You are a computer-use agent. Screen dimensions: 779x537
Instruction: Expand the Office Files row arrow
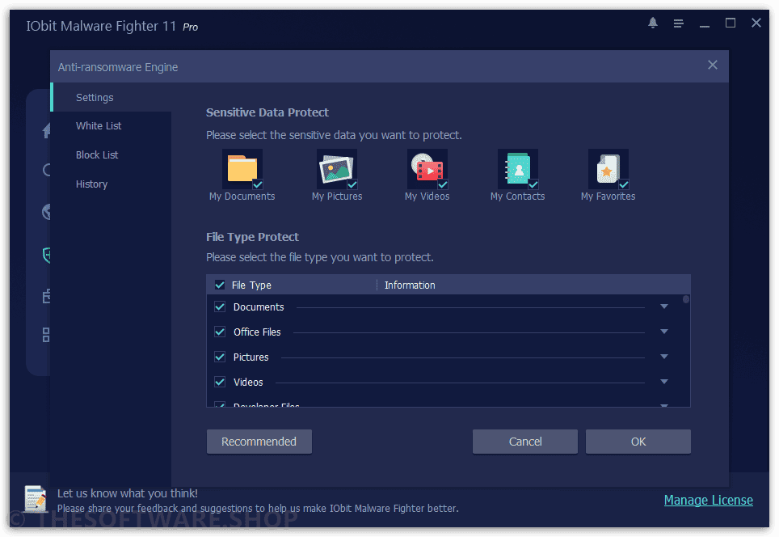point(664,332)
